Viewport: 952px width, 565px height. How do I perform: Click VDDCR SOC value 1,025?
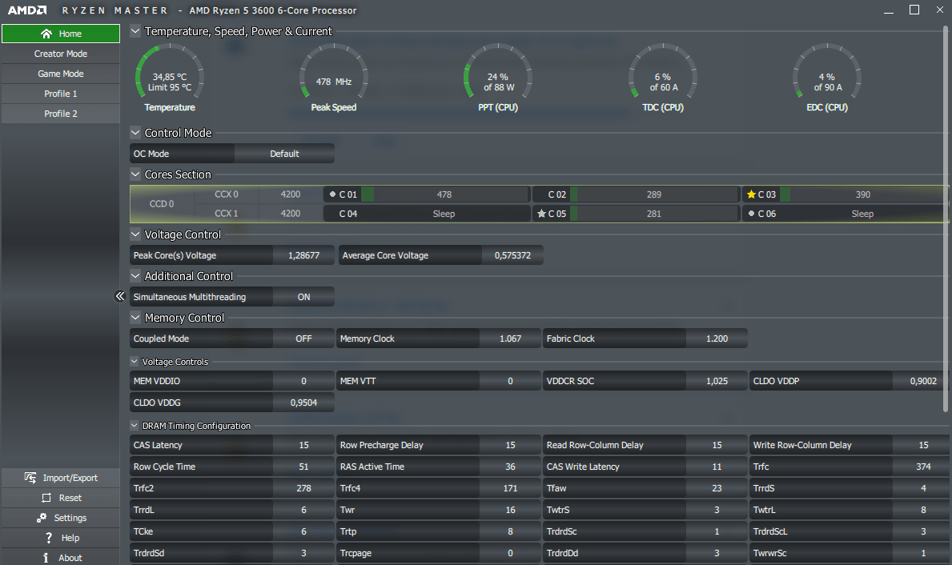tap(717, 381)
